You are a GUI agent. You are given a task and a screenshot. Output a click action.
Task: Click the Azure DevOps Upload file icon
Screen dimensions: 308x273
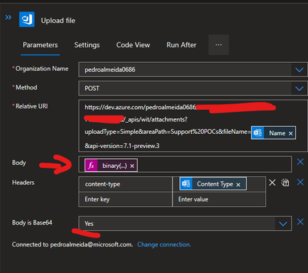click(x=27, y=19)
